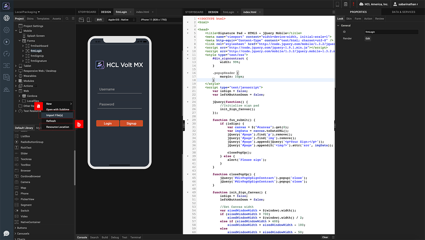This screenshot has width=425, height=240.
Task: Click the red exclamation alert icon
Action: pos(353,4)
